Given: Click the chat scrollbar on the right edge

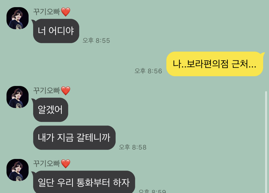Looking at the screenshot, I should (266, 142).
